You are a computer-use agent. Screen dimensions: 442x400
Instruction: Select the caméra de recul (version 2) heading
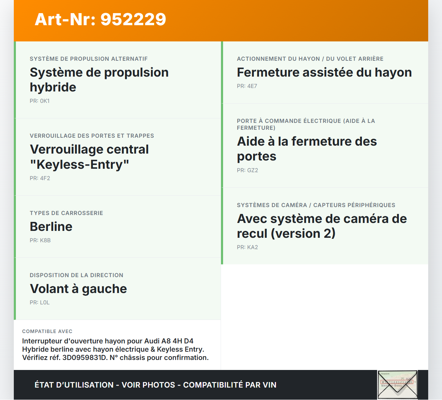[x=321, y=226]
